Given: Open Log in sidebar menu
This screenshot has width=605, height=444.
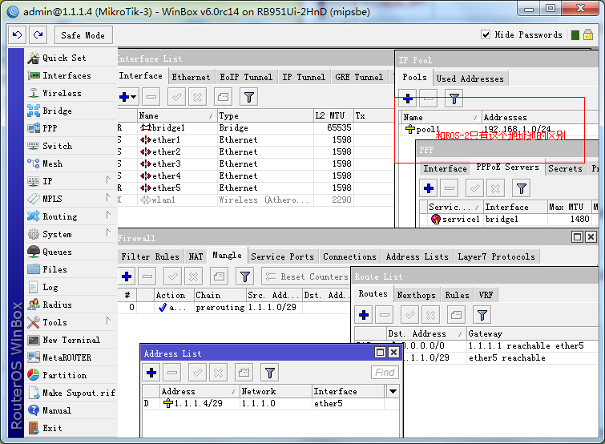Looking at the screenshot, I should point(71,288).
